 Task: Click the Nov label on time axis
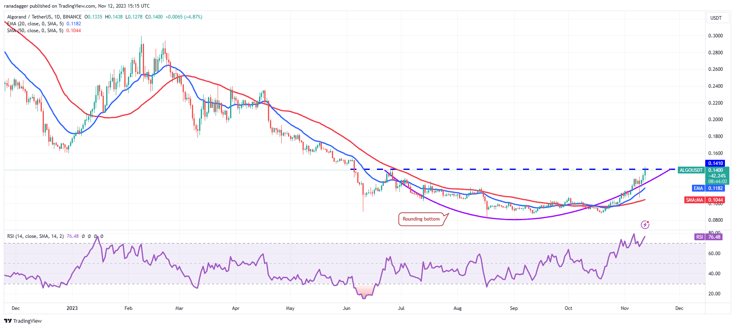click(x=625, y=308)
